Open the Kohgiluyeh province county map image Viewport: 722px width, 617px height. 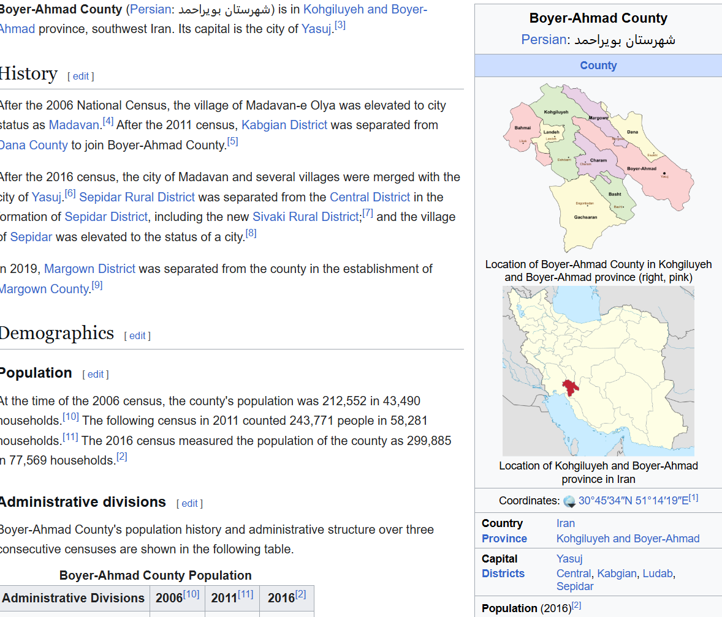coord(598,167)
